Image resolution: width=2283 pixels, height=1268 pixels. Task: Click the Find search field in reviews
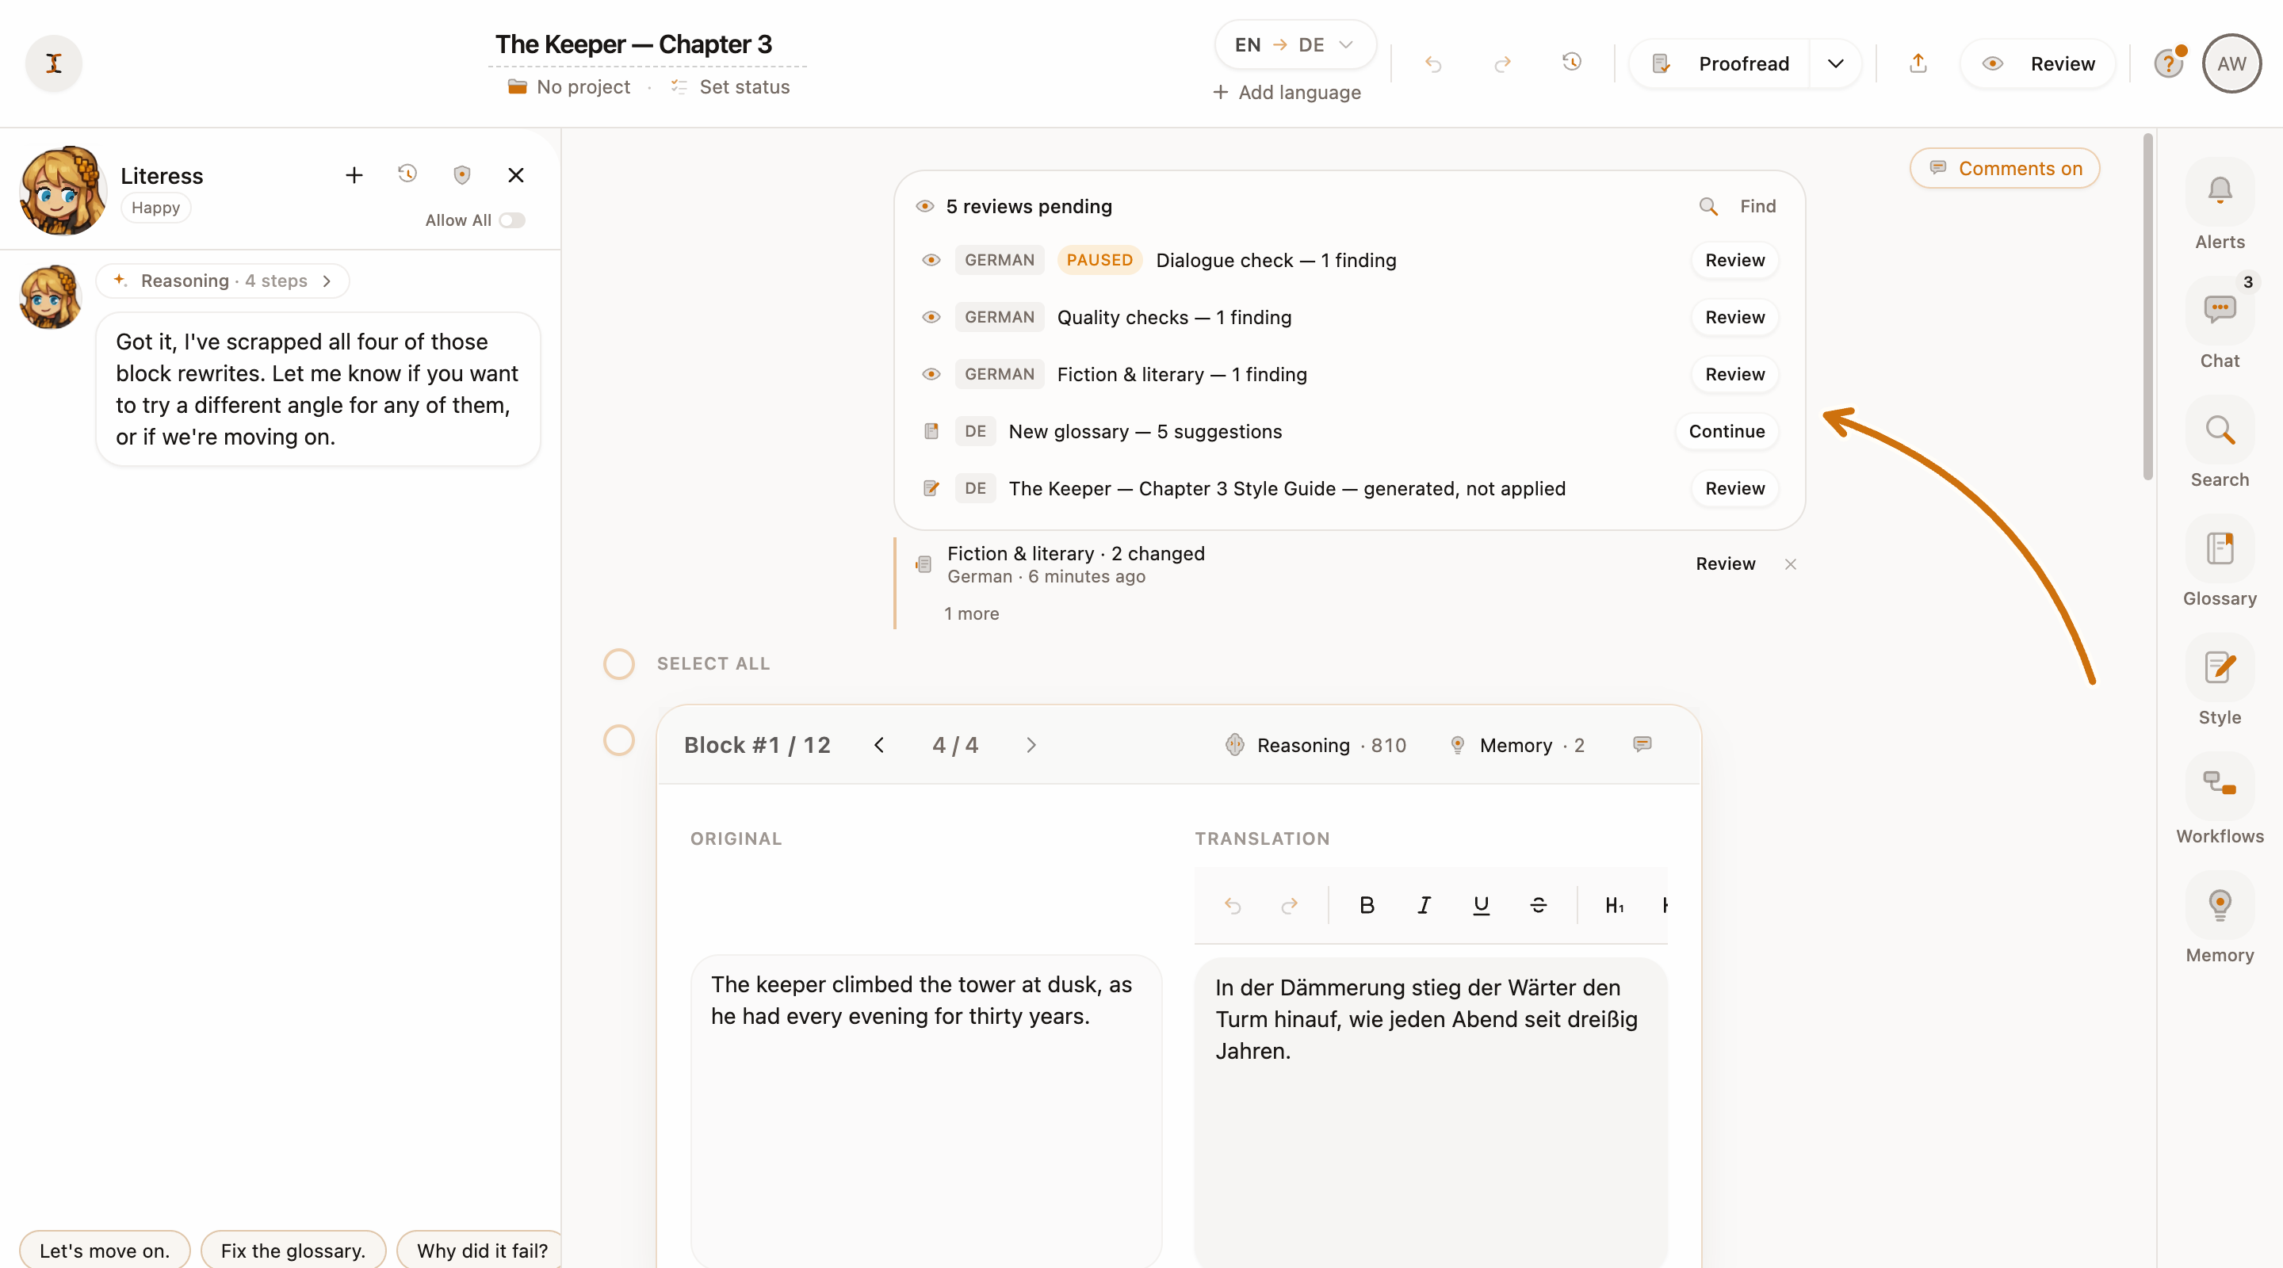1737,207
